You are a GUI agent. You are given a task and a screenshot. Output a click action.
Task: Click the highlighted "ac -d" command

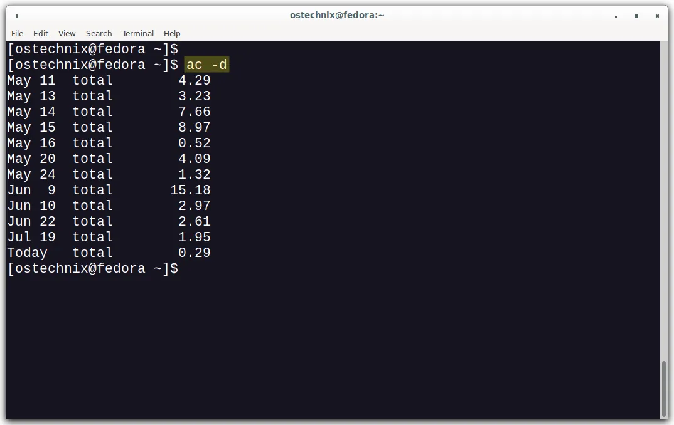pos(206,65)
